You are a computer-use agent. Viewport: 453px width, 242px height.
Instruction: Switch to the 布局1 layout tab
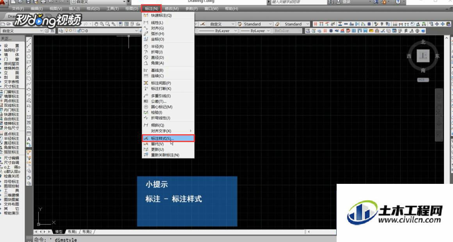(x=72, y=231)
